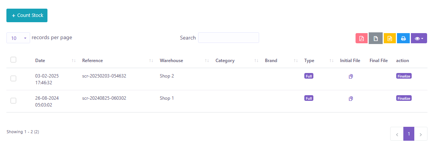Viewport: 432px width, 149px height.
Task: Export table as PDF using red icon
Action: (362, 38)
